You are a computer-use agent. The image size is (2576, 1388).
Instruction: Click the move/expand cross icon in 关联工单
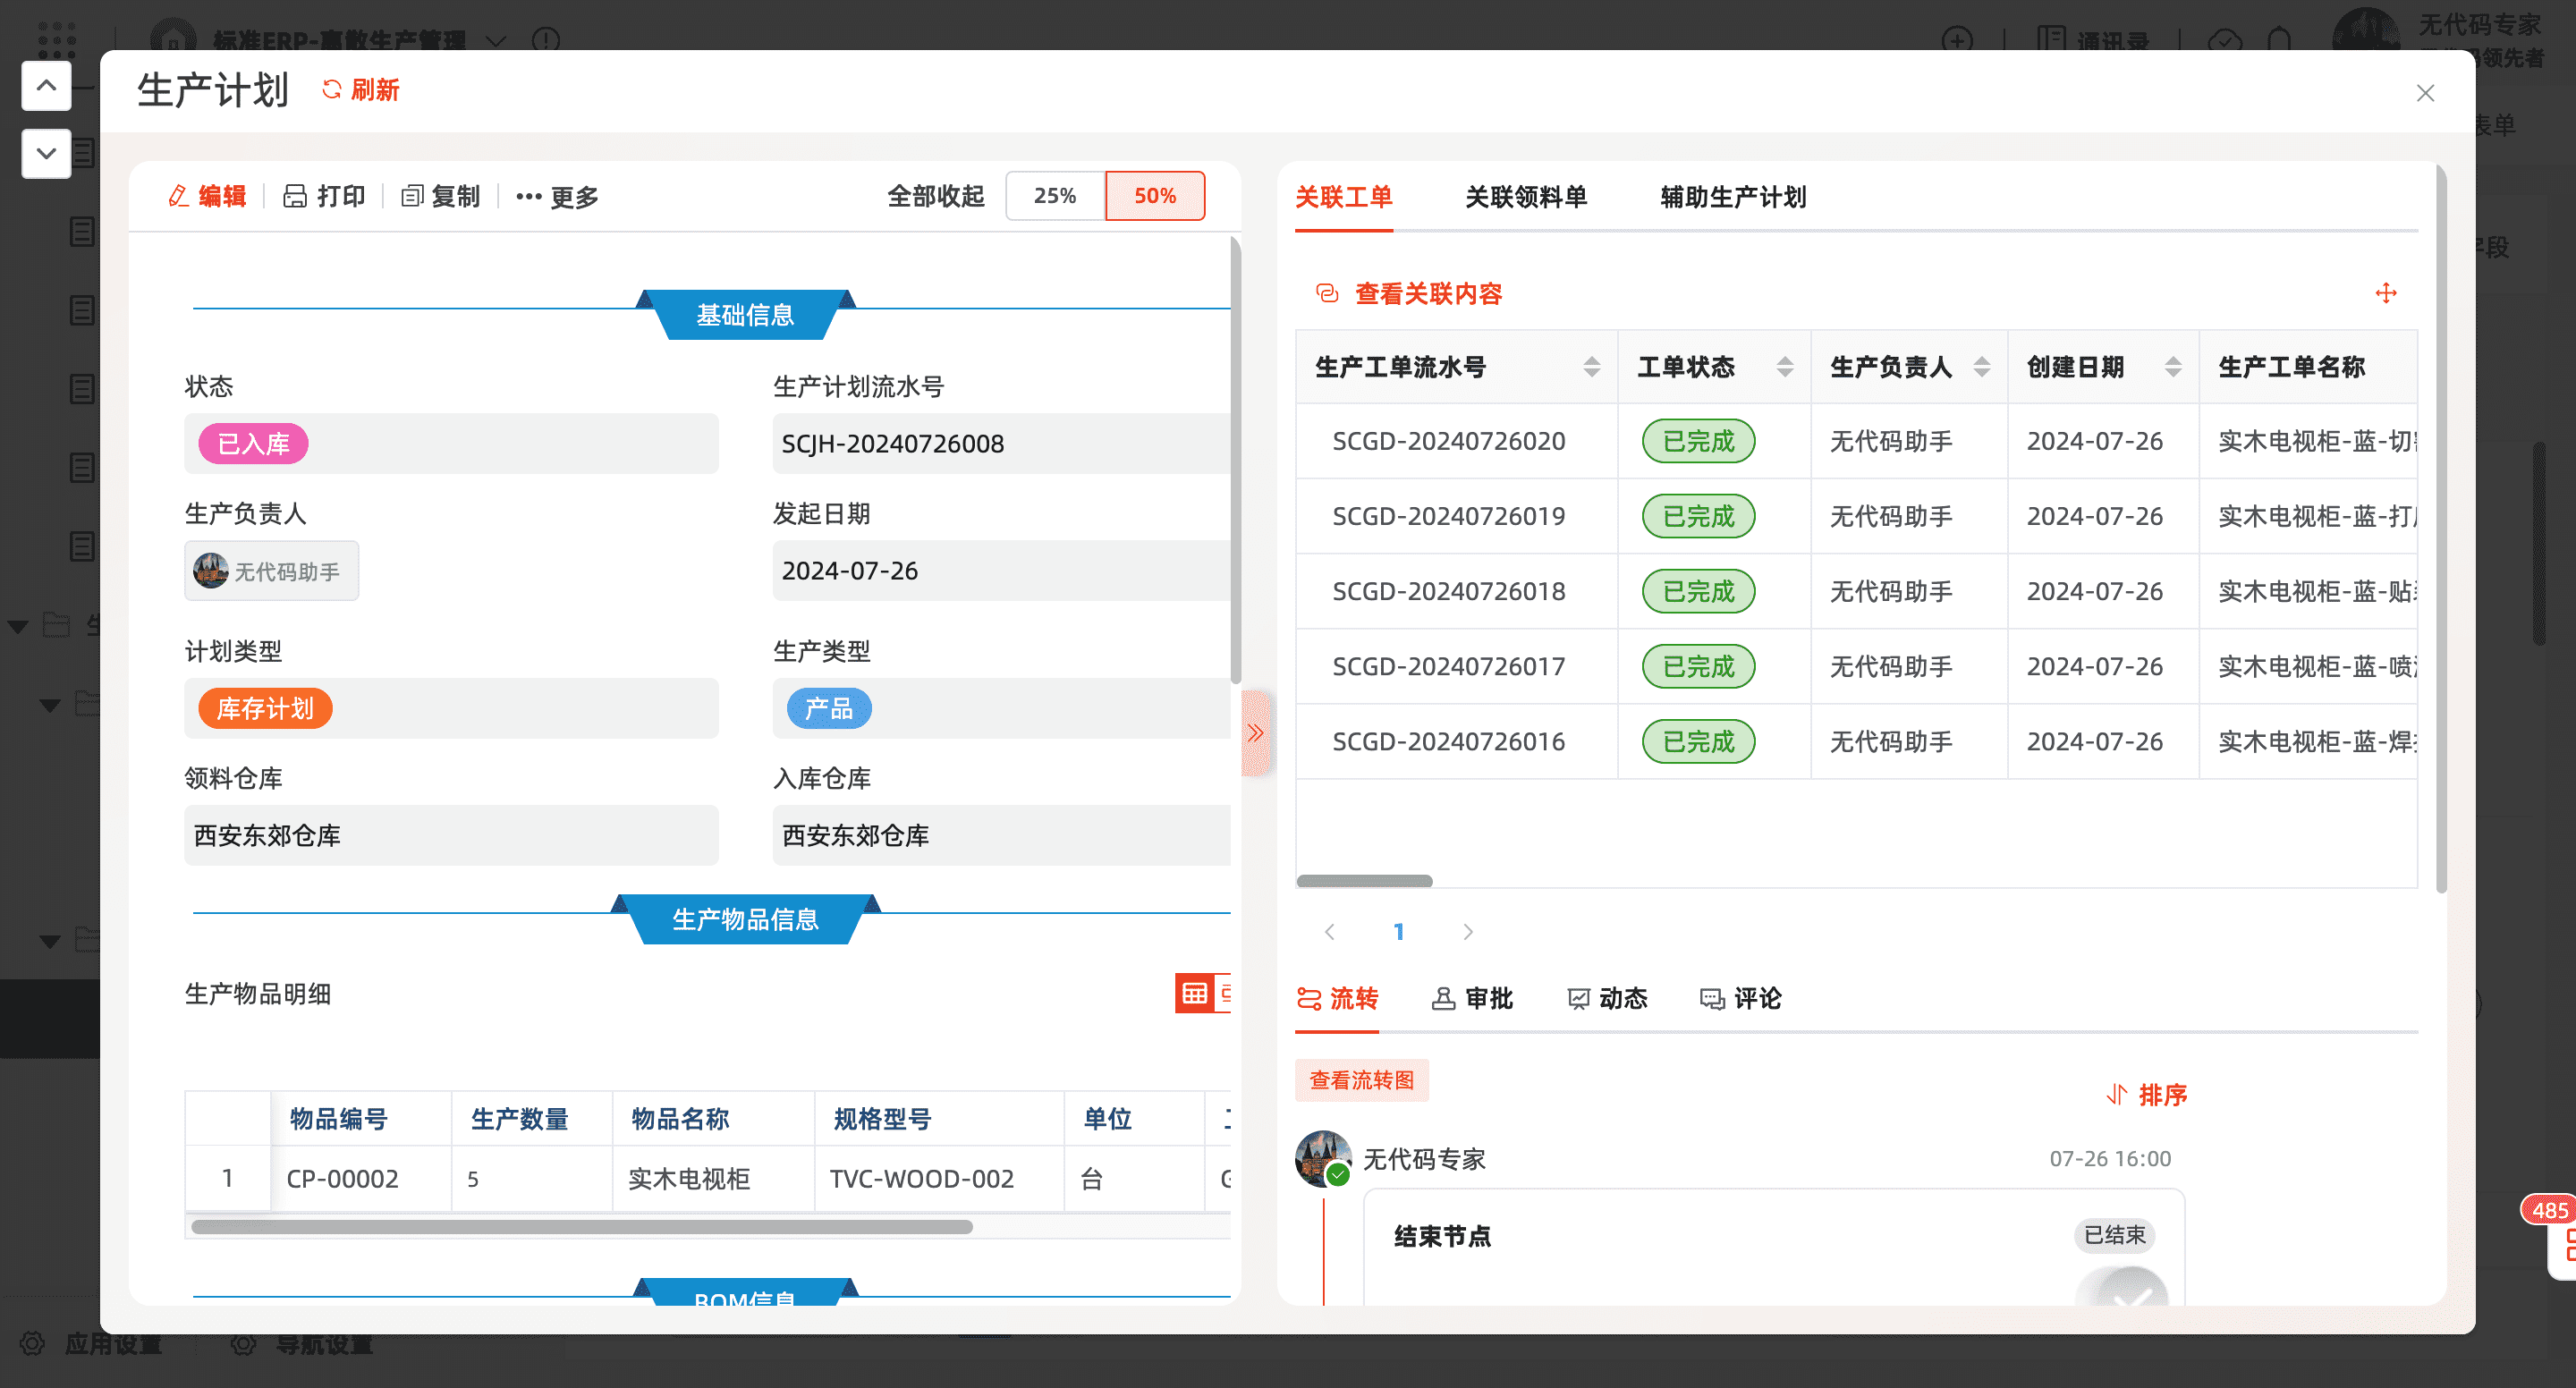pyautogui.click(x=2386, y=293)
